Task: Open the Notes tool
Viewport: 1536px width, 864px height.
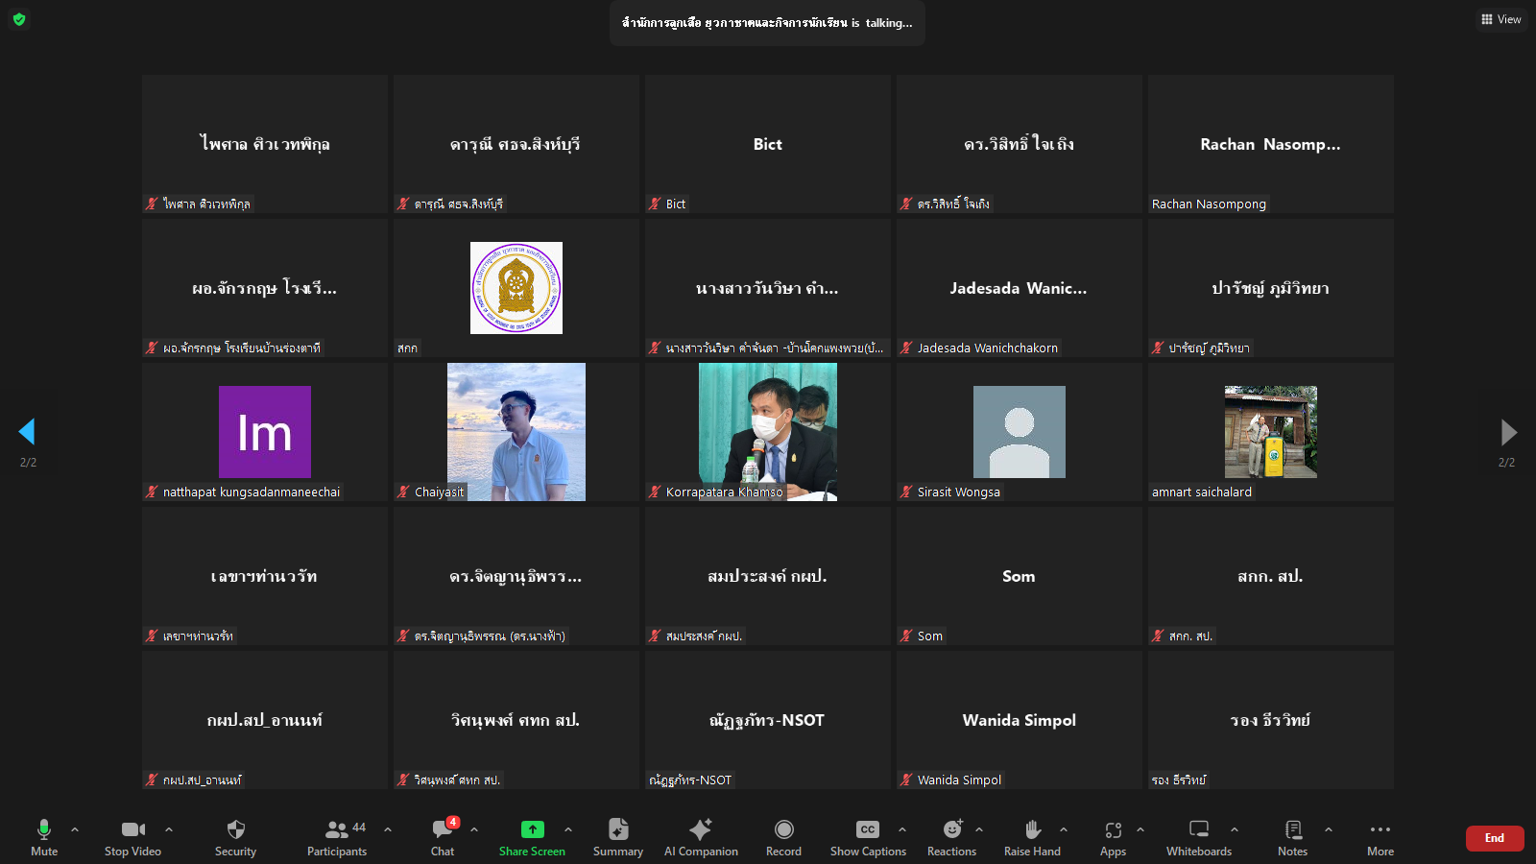Action: pos(1292,837)
